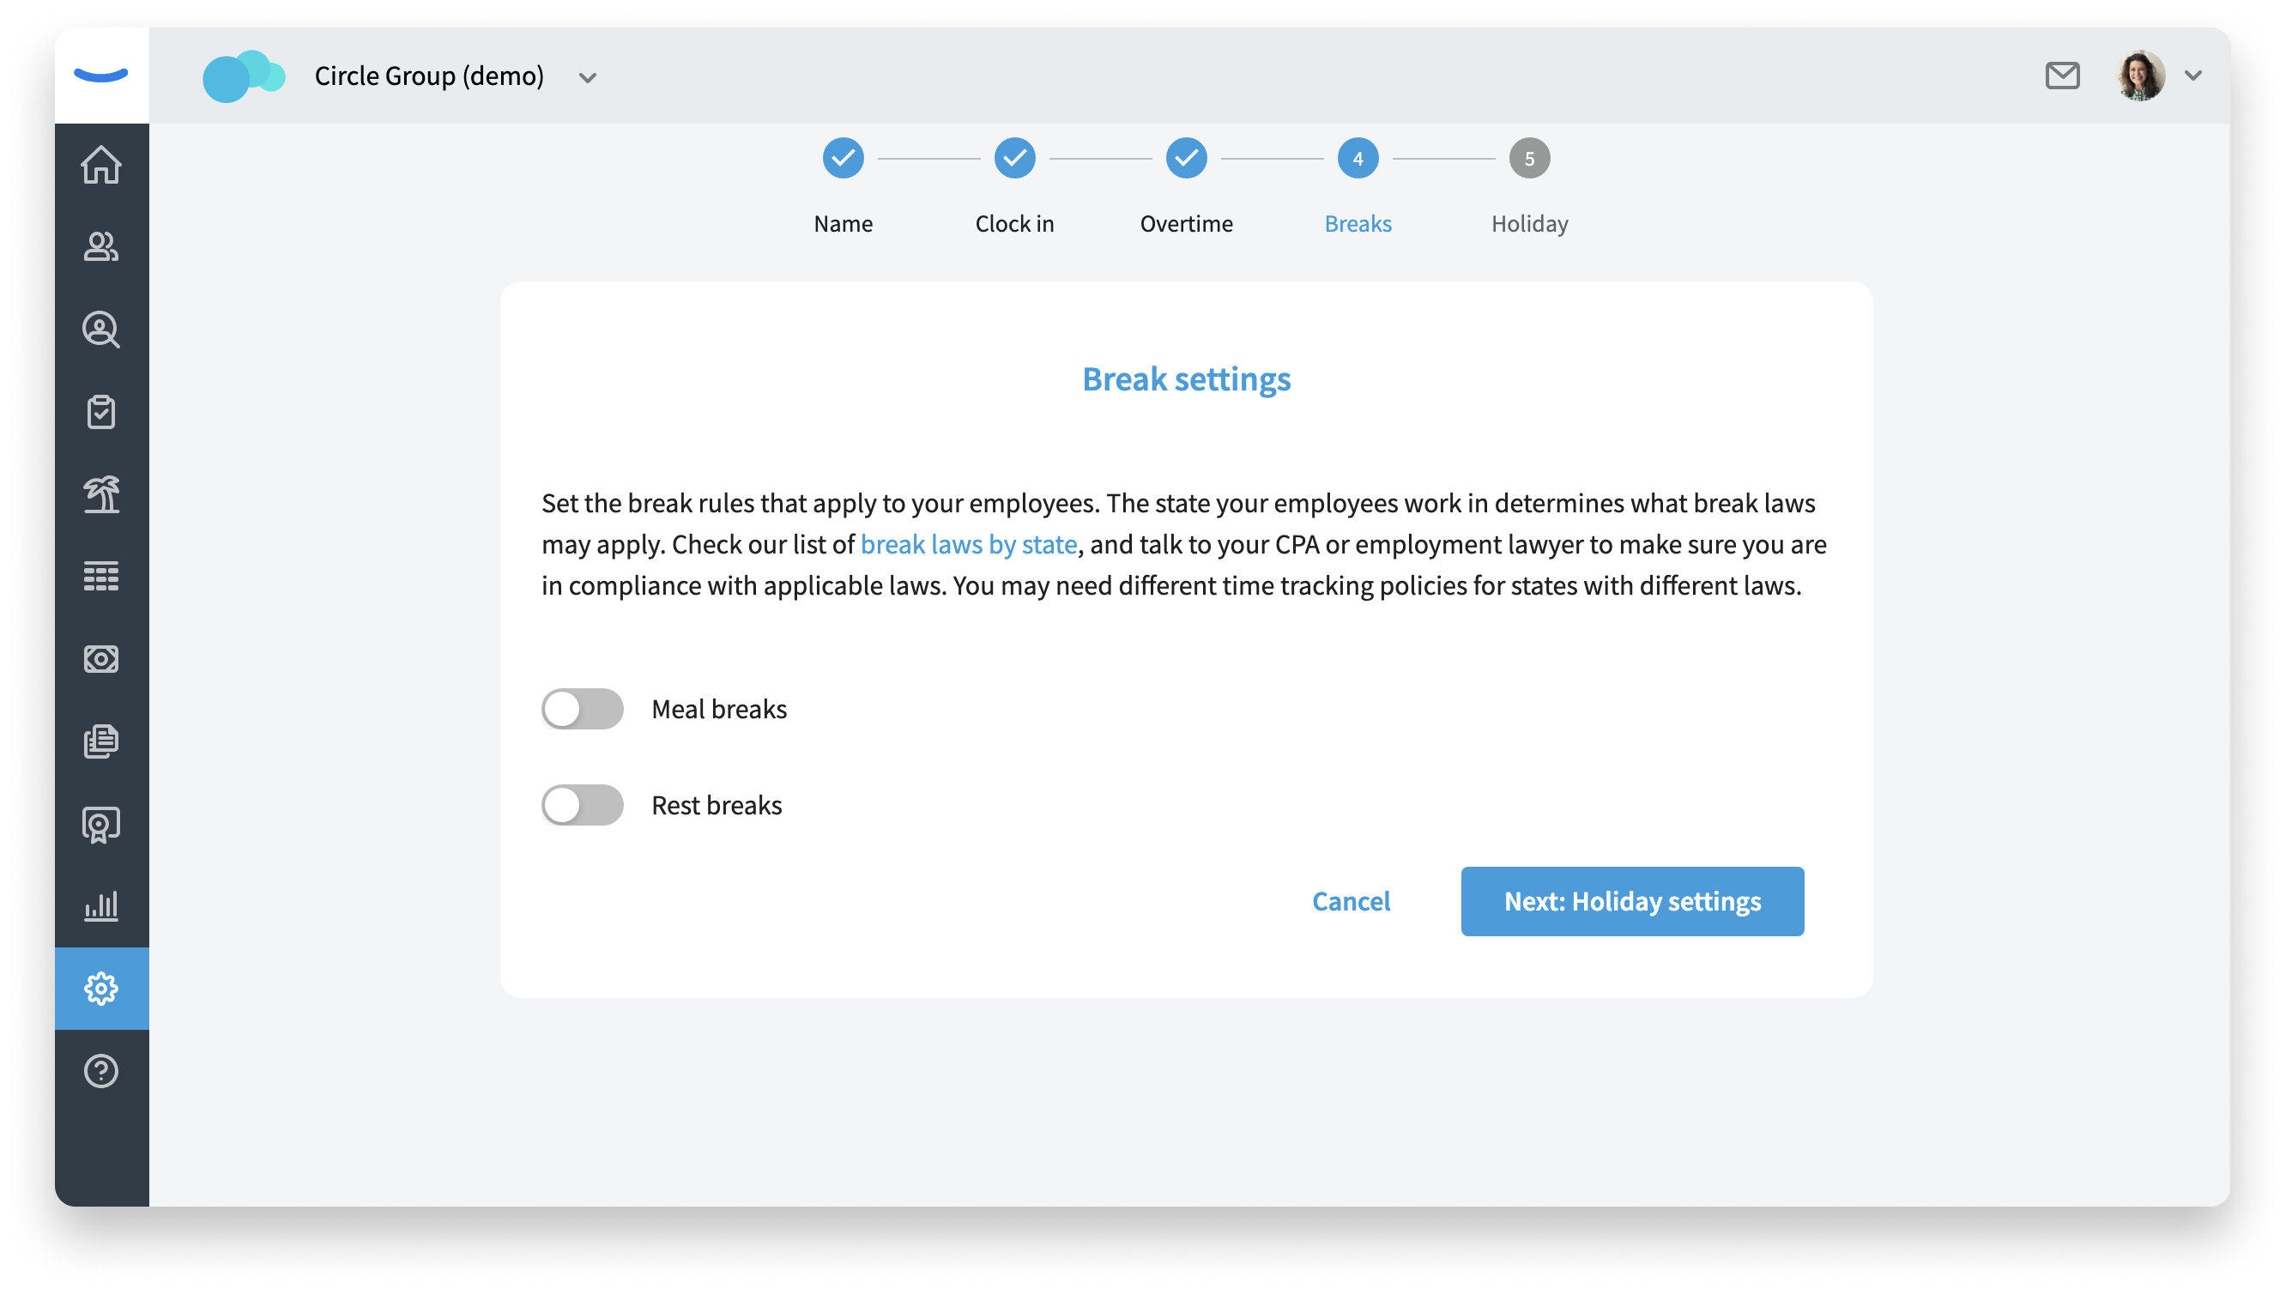Screen dimensions: 2286x1289
Task: Open the stacked documents icon in sidebar
Action: pos(101,741)
